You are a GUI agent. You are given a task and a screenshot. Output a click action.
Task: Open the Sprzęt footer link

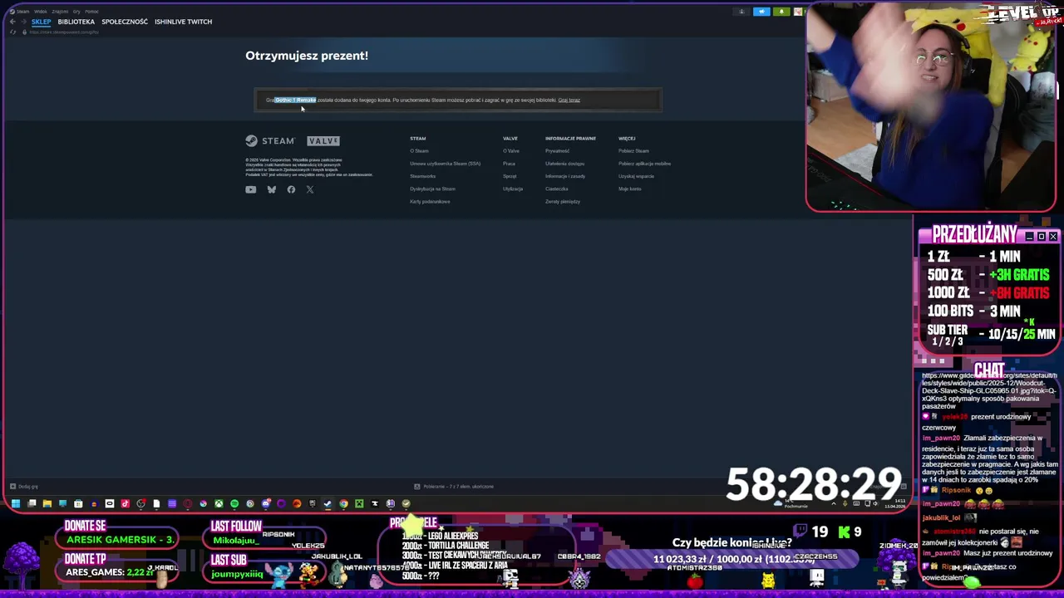pyautogui.click(x=510, y=176)
